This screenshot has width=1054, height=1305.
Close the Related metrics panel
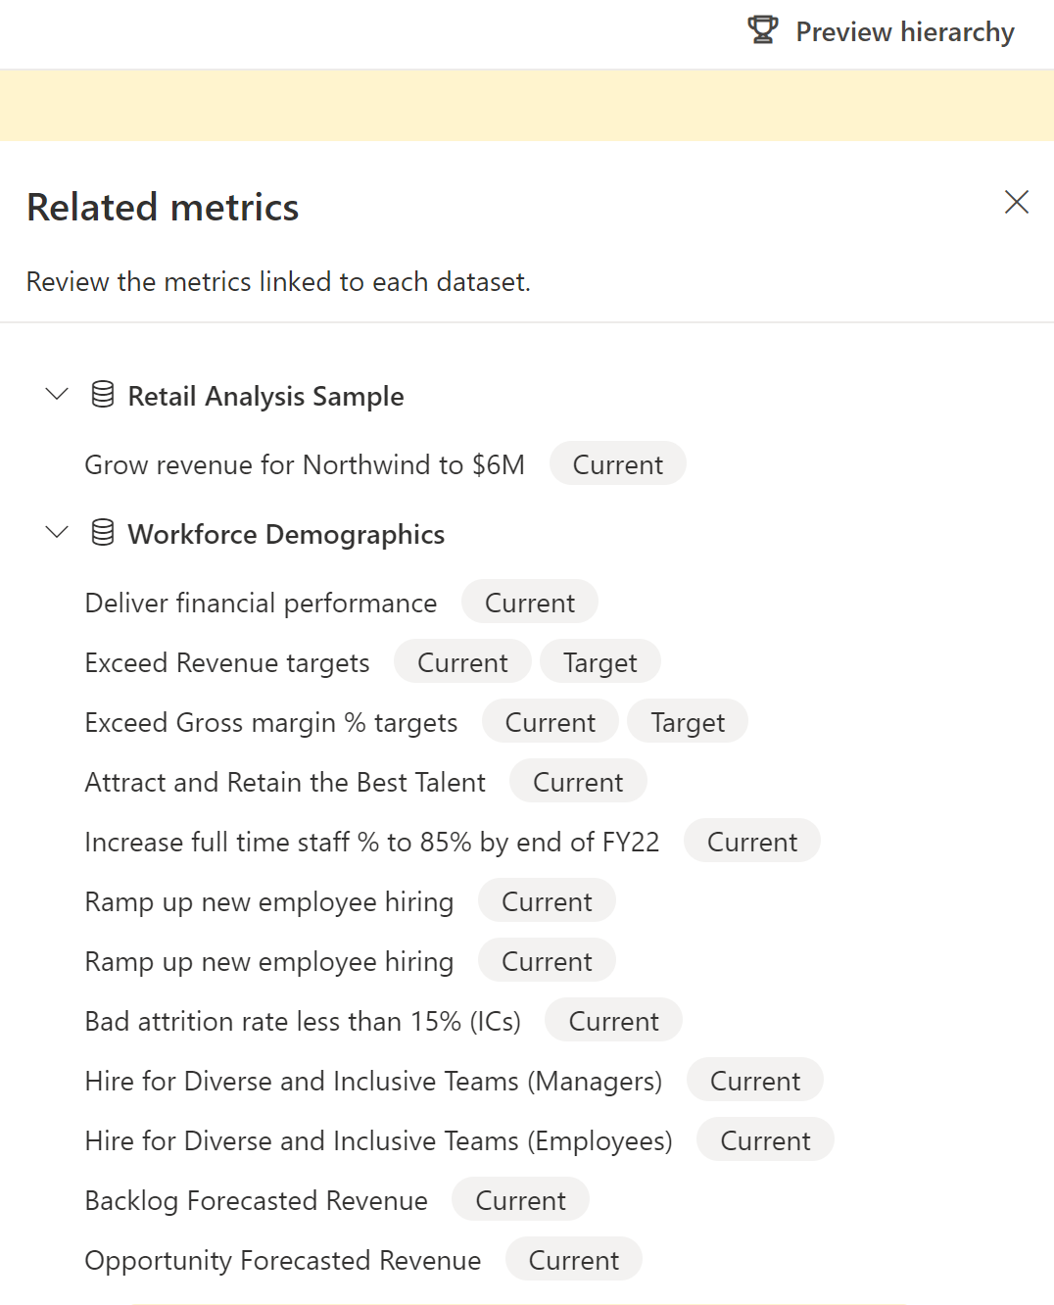click(1016, 202)
